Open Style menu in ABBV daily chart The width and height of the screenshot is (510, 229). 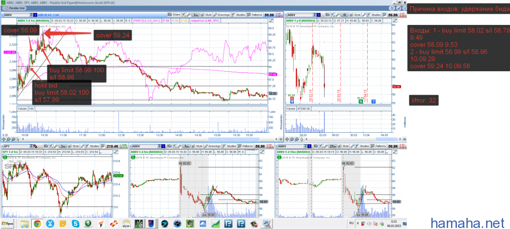click(355, 15)
